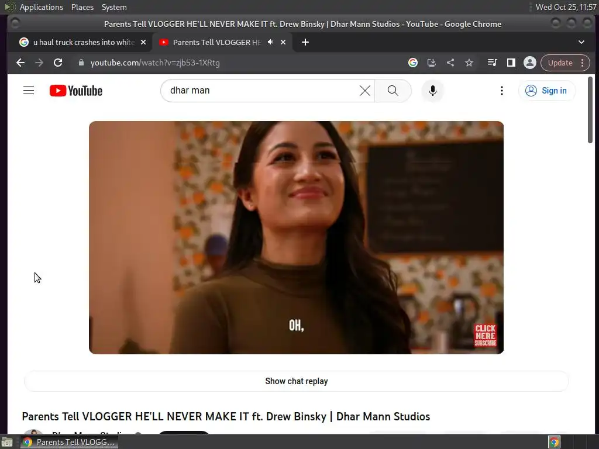599x449 pixels.
Task: Open the YouTube hamburger guide menu
Action: pos(29,91)
